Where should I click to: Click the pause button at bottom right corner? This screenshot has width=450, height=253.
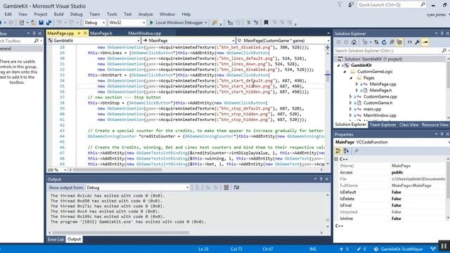pyautogui.click(x=444, y=246)
